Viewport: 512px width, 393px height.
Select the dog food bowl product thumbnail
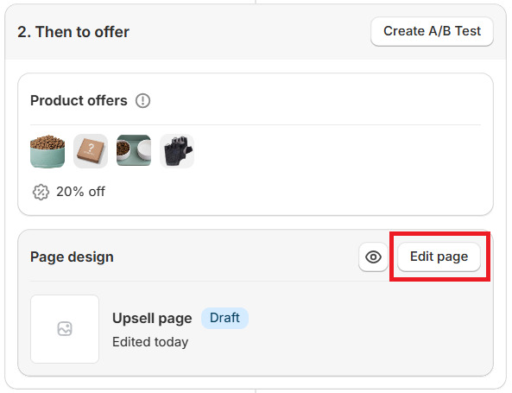point(47,151)
